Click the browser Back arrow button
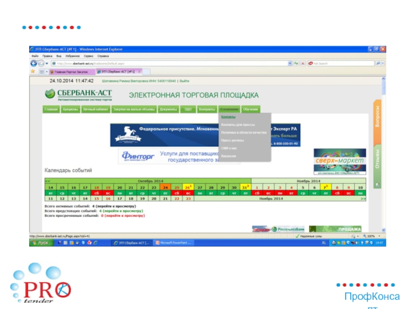Viewport: 412px width, 309px height. click(33, 63)
